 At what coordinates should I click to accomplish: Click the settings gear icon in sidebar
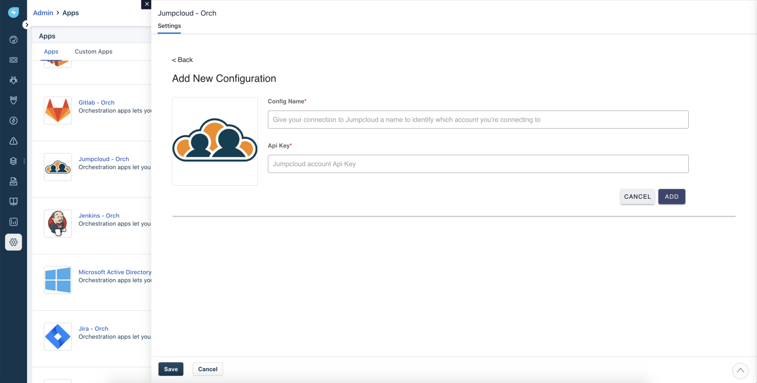coord(14,242)
